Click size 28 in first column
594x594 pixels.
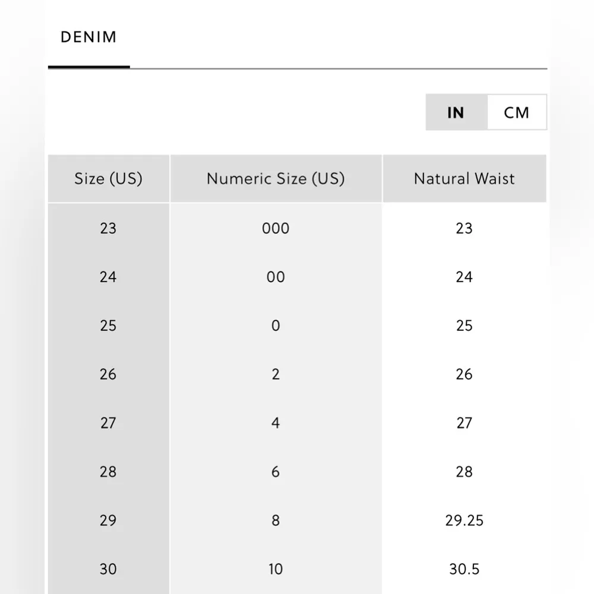click(108, 472)
